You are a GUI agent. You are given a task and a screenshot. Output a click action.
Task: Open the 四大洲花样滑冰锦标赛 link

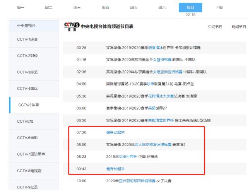point(153,145)
